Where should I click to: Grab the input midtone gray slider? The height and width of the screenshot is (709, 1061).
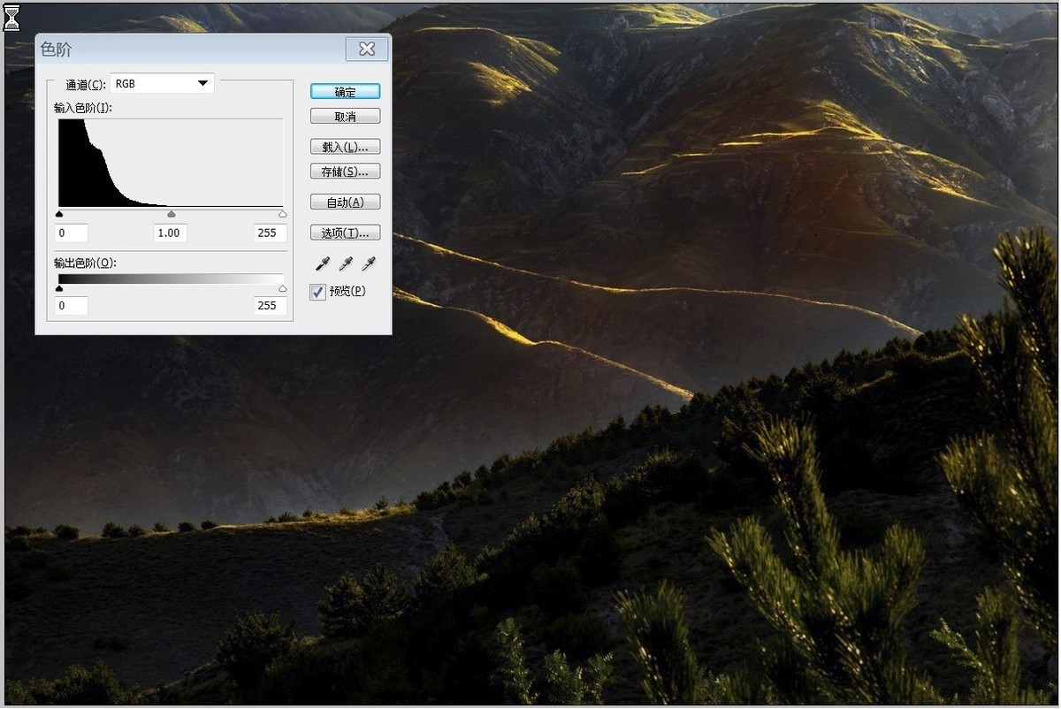point(172,214)
